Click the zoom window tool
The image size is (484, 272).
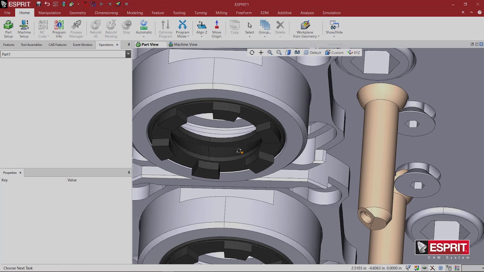click(x=279, y=53)
